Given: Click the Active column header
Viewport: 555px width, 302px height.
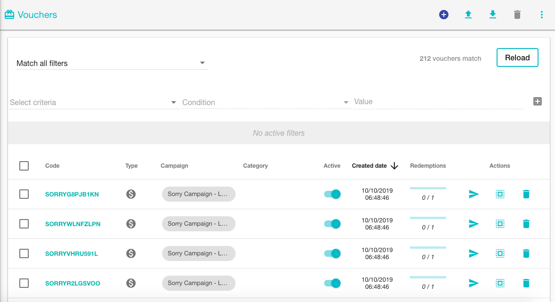Looking at the screenshot, I should click(x=332, y=166).
